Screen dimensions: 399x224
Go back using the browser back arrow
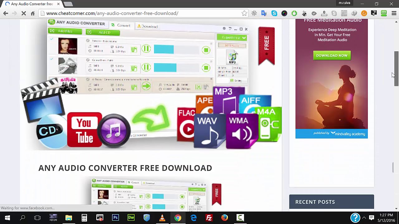pyautogui.click(x=6, y=13)
